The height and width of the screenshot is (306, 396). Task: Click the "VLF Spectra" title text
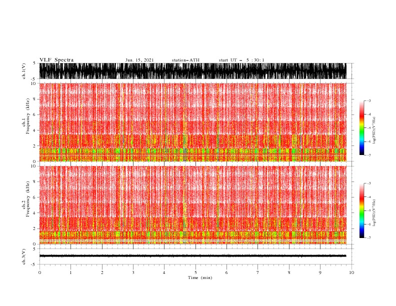click(x=56, y=60)
